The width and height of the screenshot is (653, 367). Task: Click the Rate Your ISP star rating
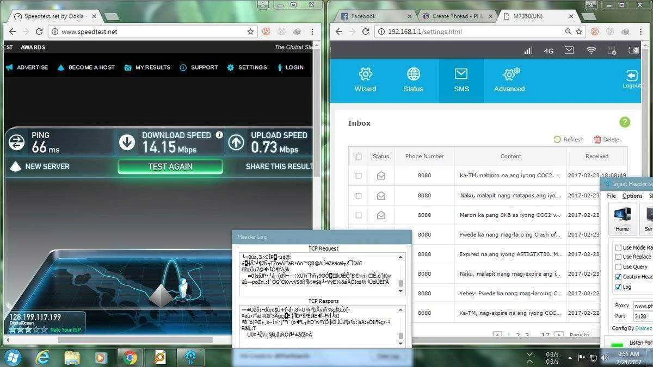point(28,329)
